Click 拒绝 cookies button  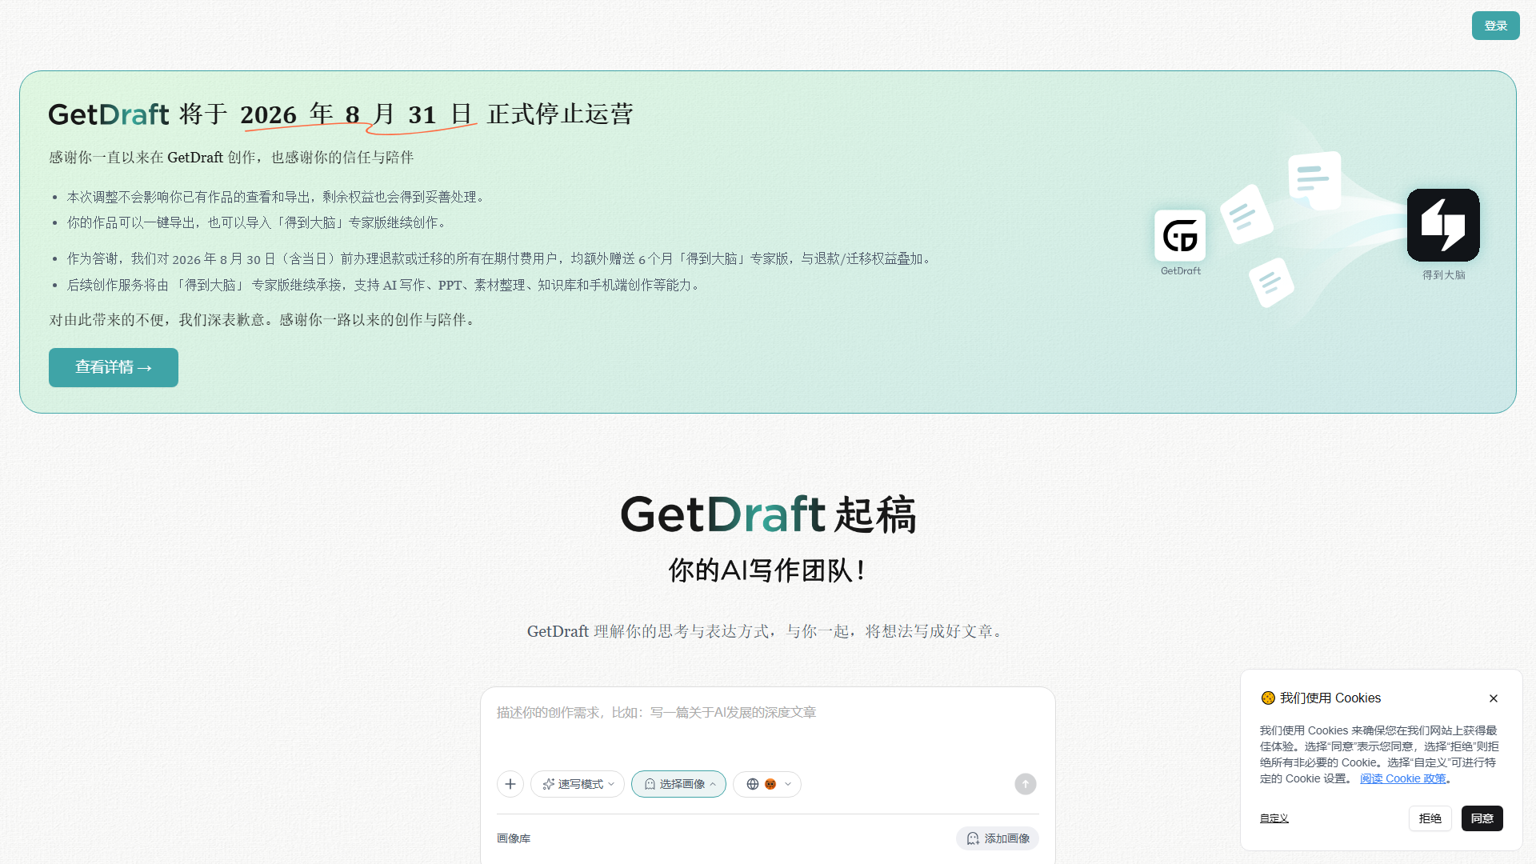pyautogui.click(x=1430, y=818)
